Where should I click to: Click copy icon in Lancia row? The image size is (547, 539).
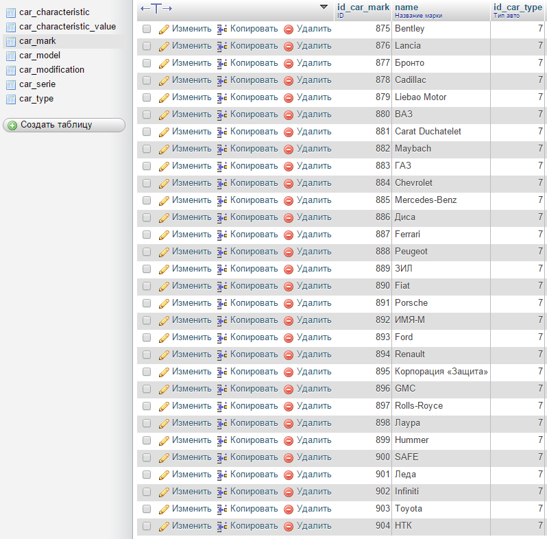click(x=222, y=47)
